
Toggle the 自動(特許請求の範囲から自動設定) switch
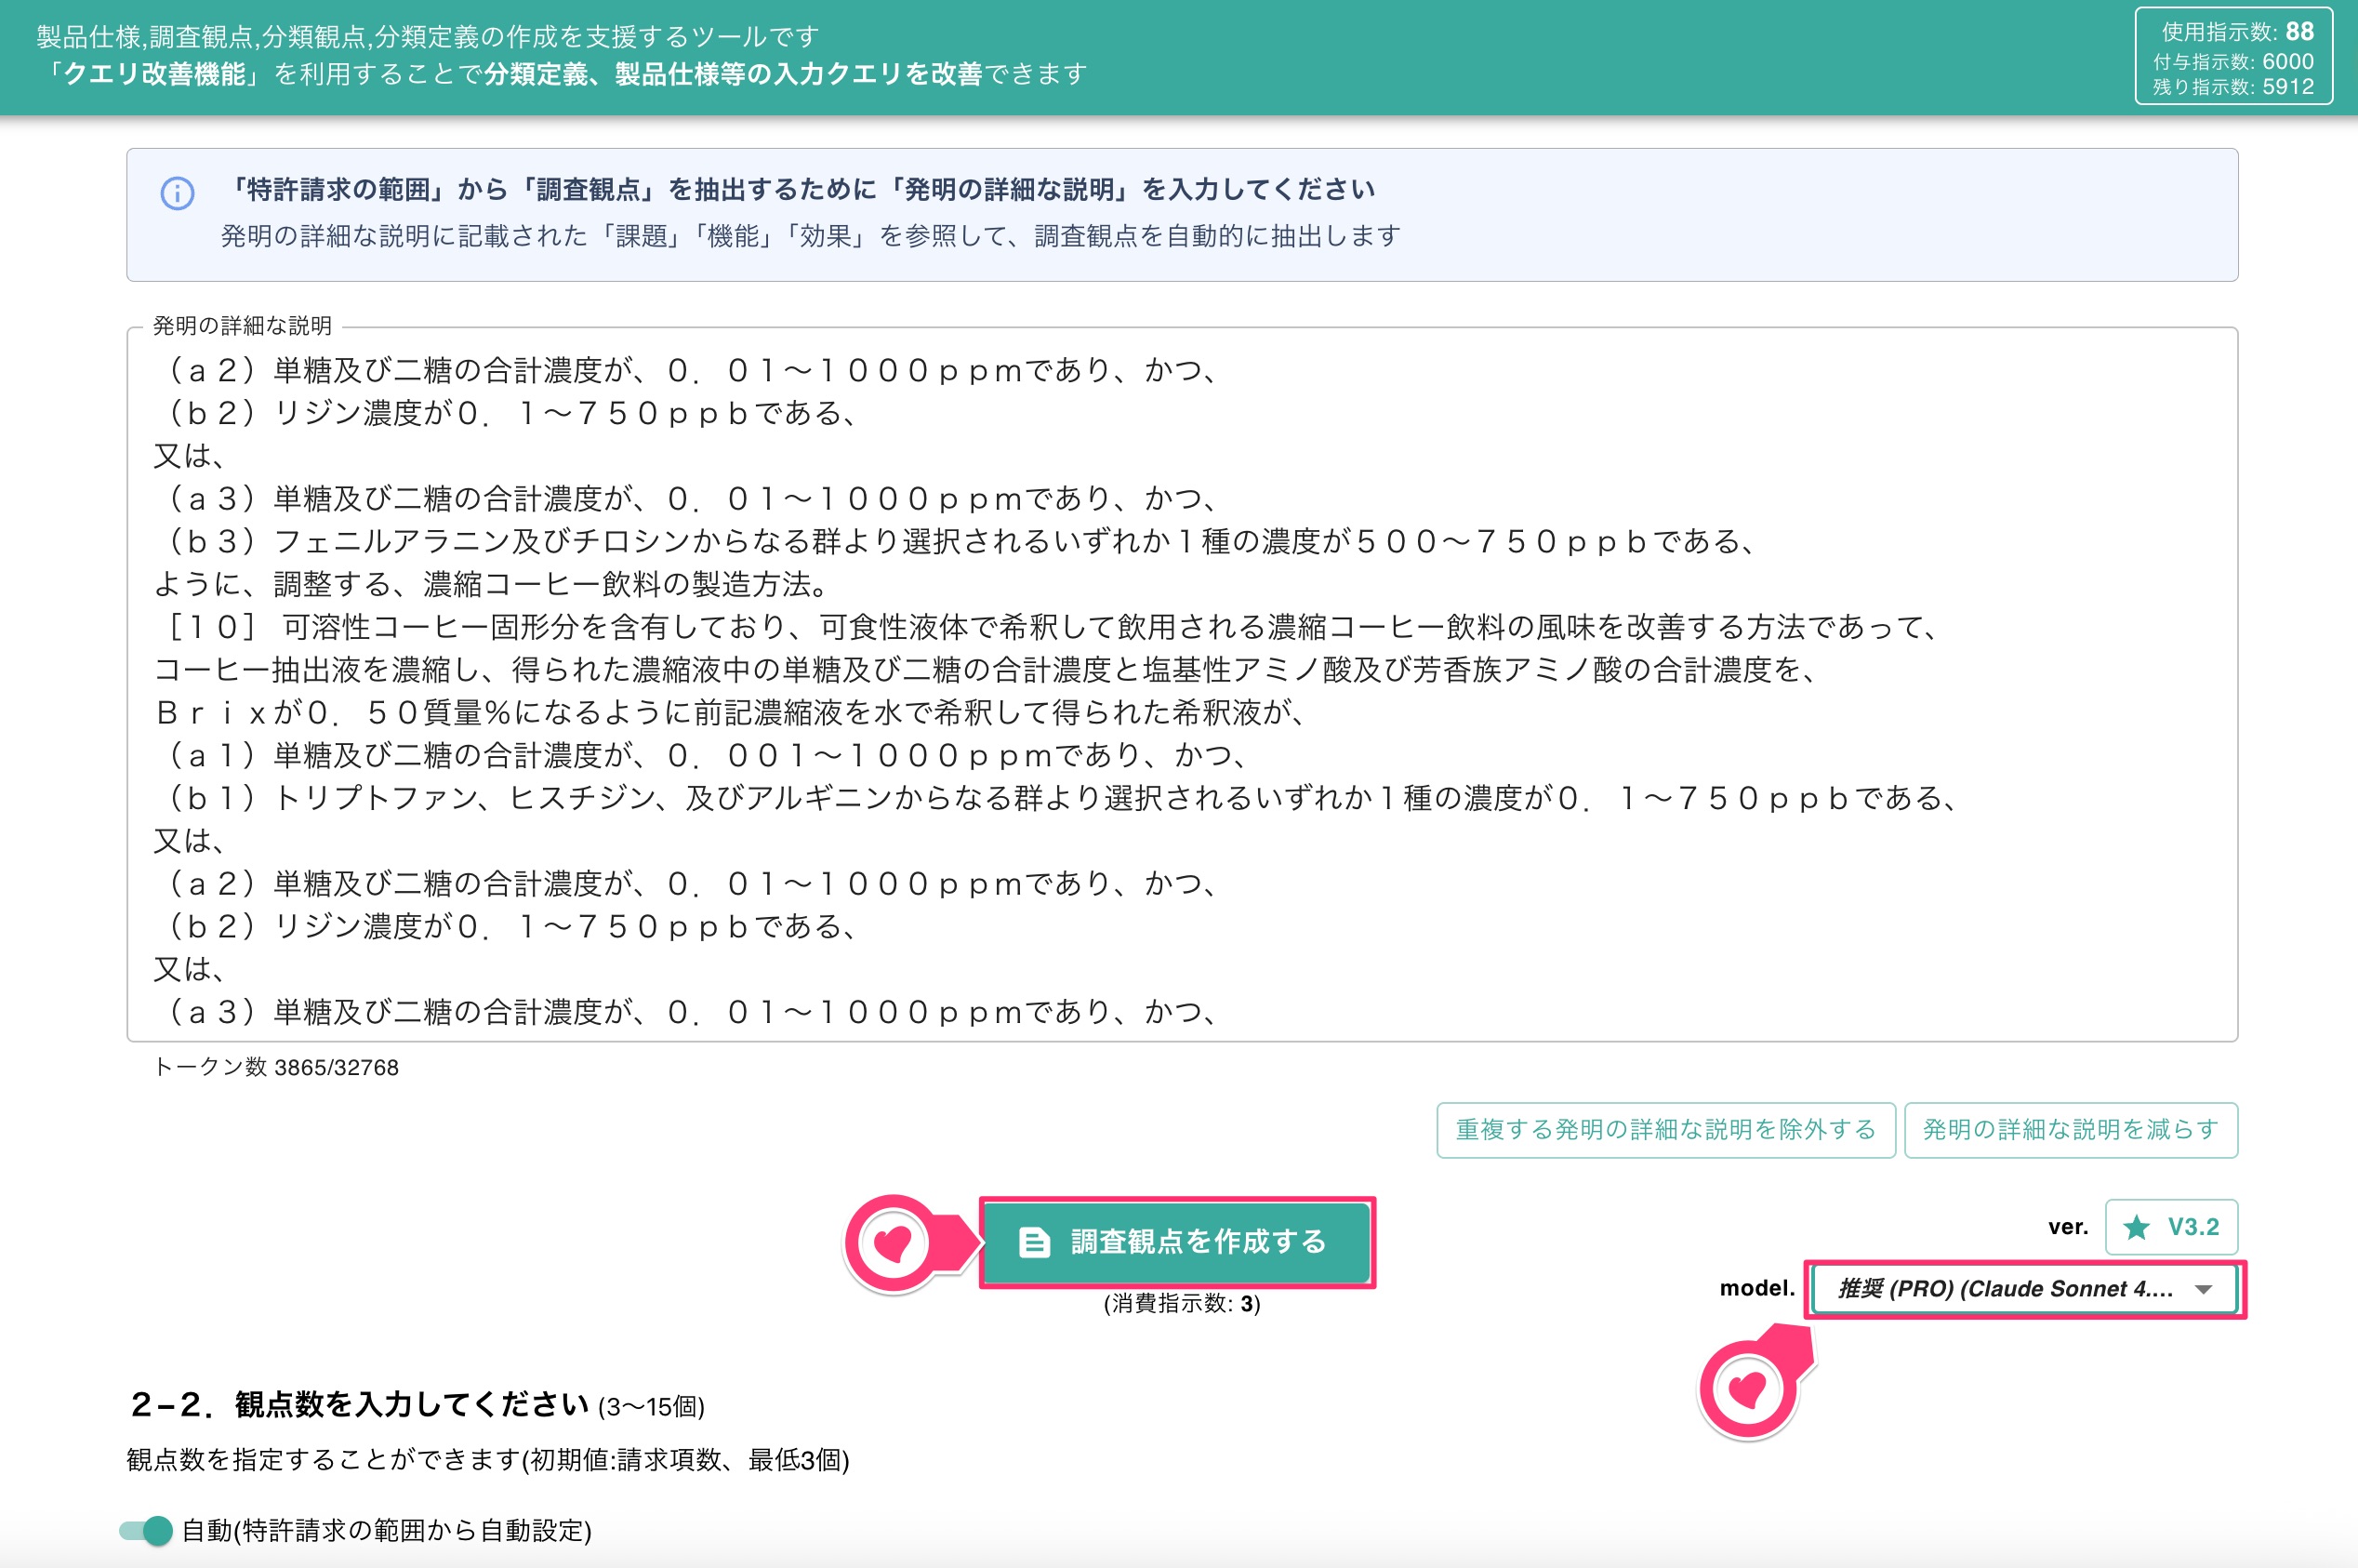[146, 1530]
